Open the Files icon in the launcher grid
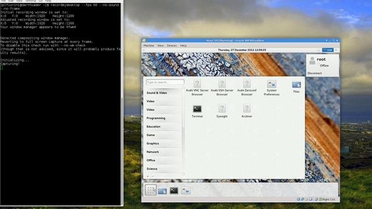 tap(296, 85)
